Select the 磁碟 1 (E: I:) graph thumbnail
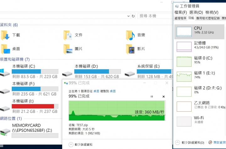The width and height of the screenshot is (226, 149). [x=184, y=76]
